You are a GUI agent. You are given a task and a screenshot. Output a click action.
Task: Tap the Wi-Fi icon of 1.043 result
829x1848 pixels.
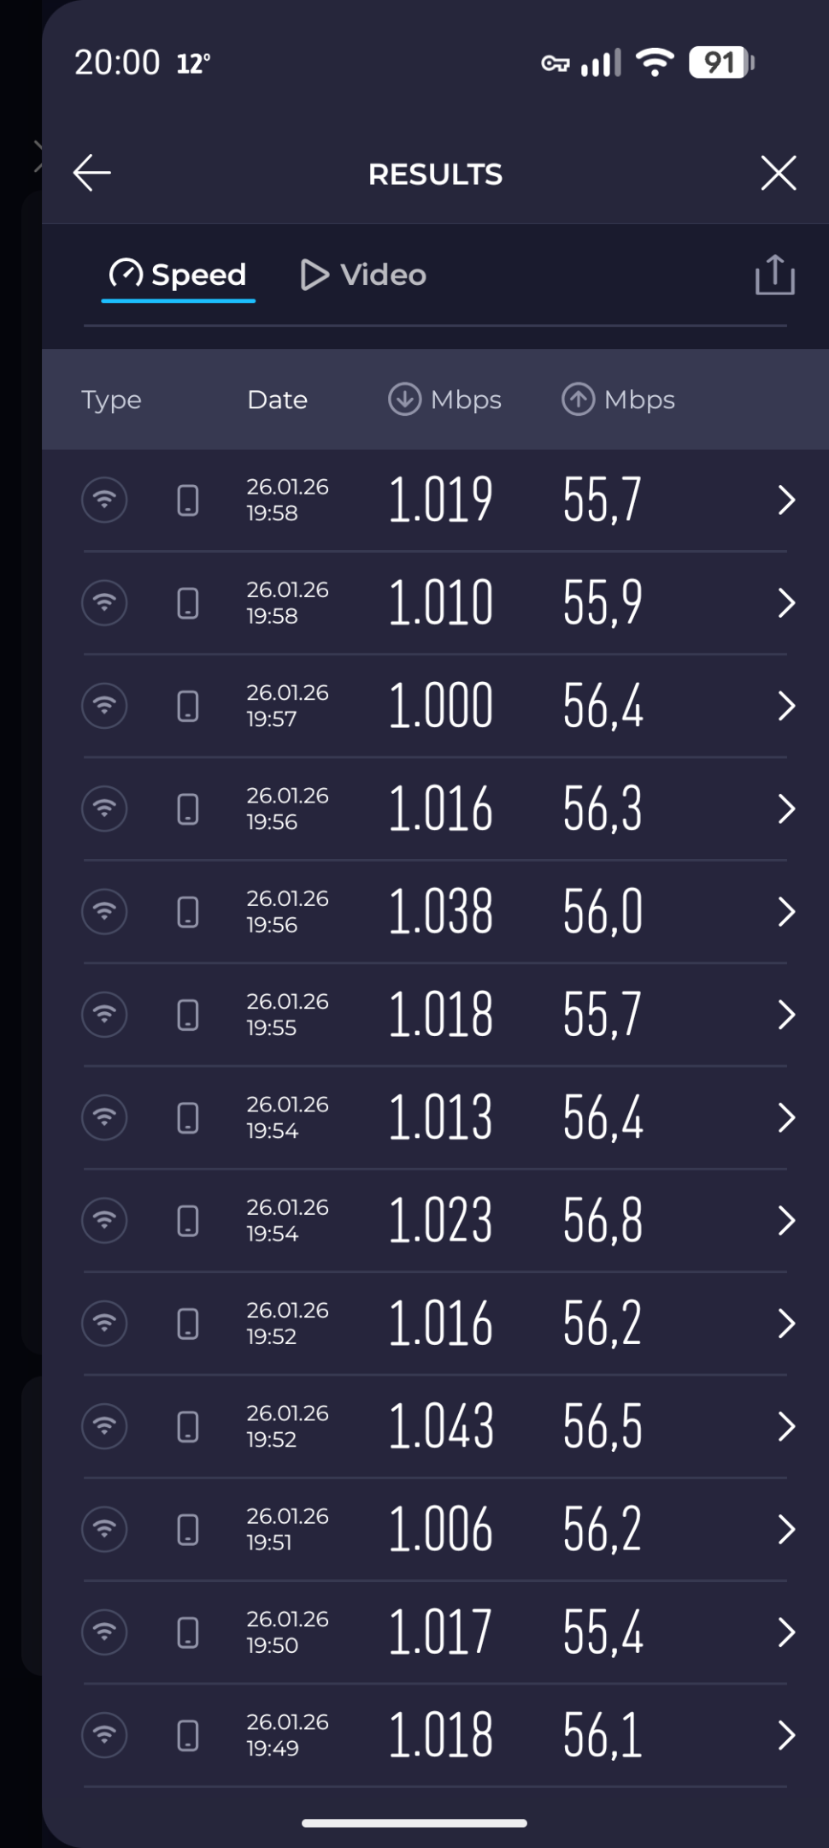pyautogui.click(x=104, y=1426)
